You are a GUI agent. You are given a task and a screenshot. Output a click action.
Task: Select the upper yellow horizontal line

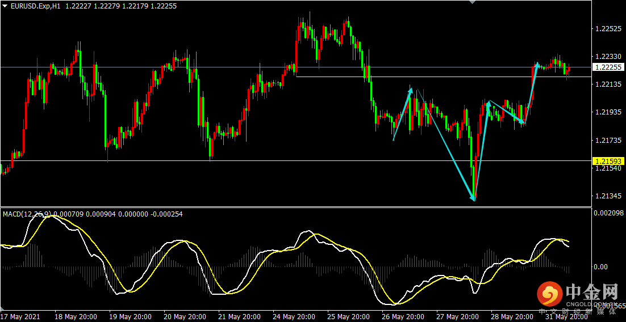[x=443, y=77]
